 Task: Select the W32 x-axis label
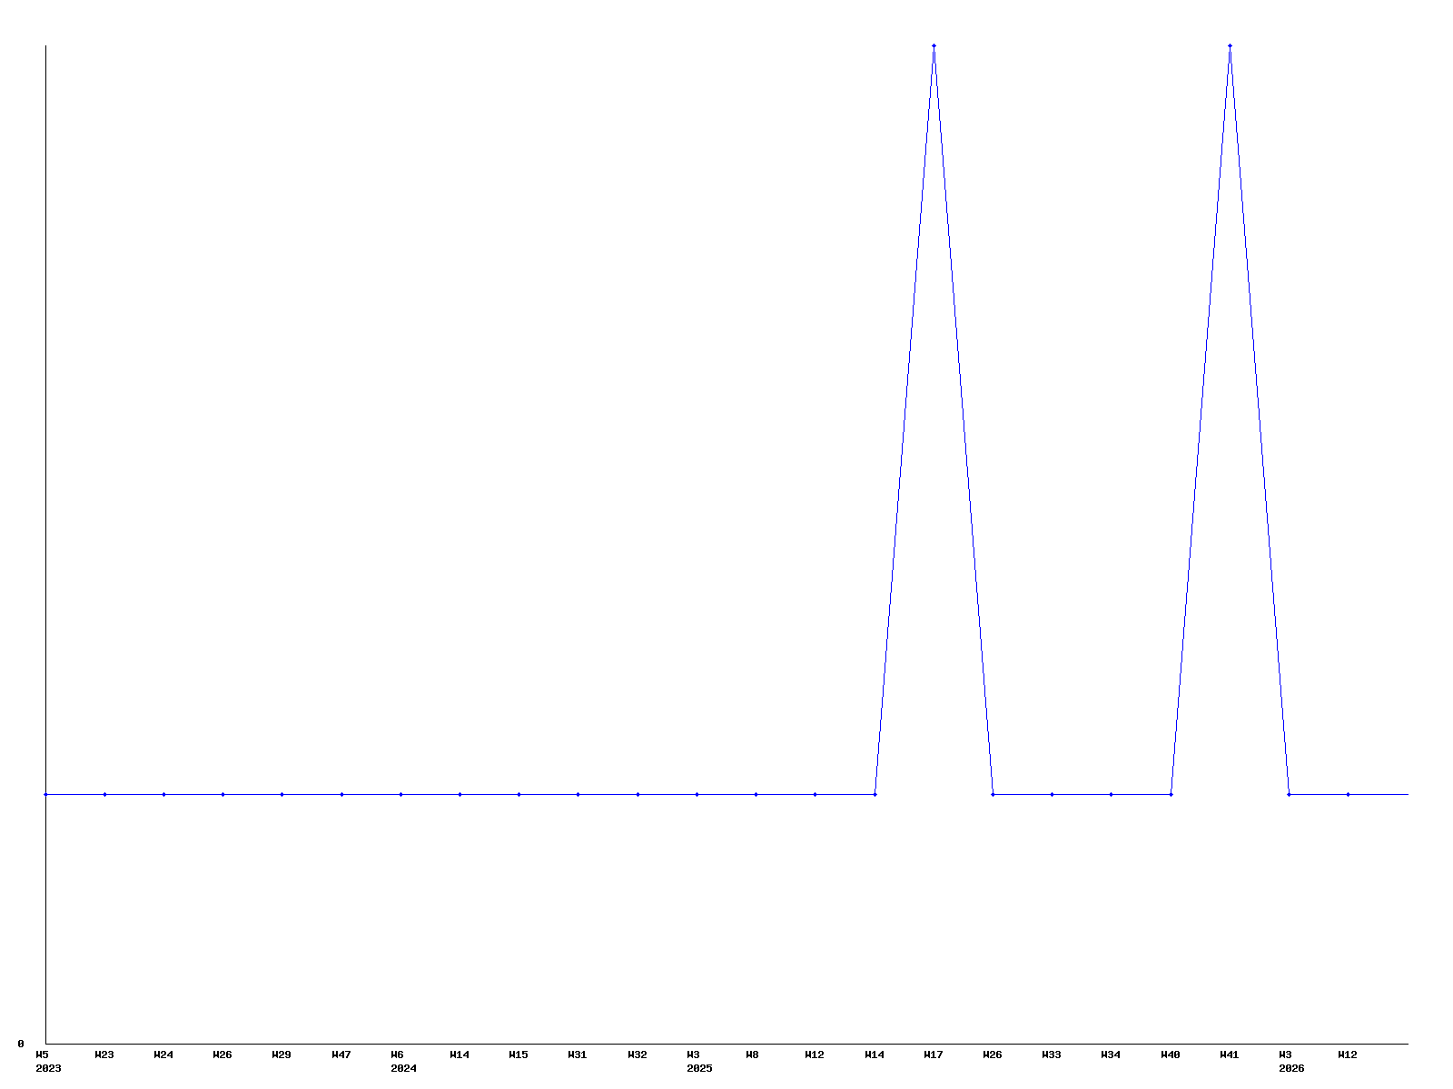pyautogui.click(x=638, y=1055)
